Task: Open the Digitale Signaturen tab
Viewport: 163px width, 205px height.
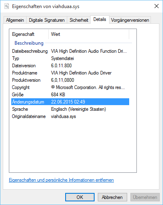Action: tap(47, 20)
